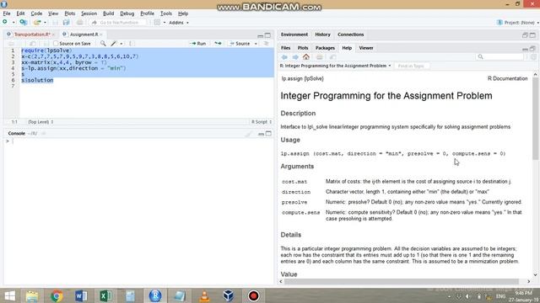Click the Help pane horizontal scrollbar
Viewport: 540px width, 303px height.
click(402, 281)
